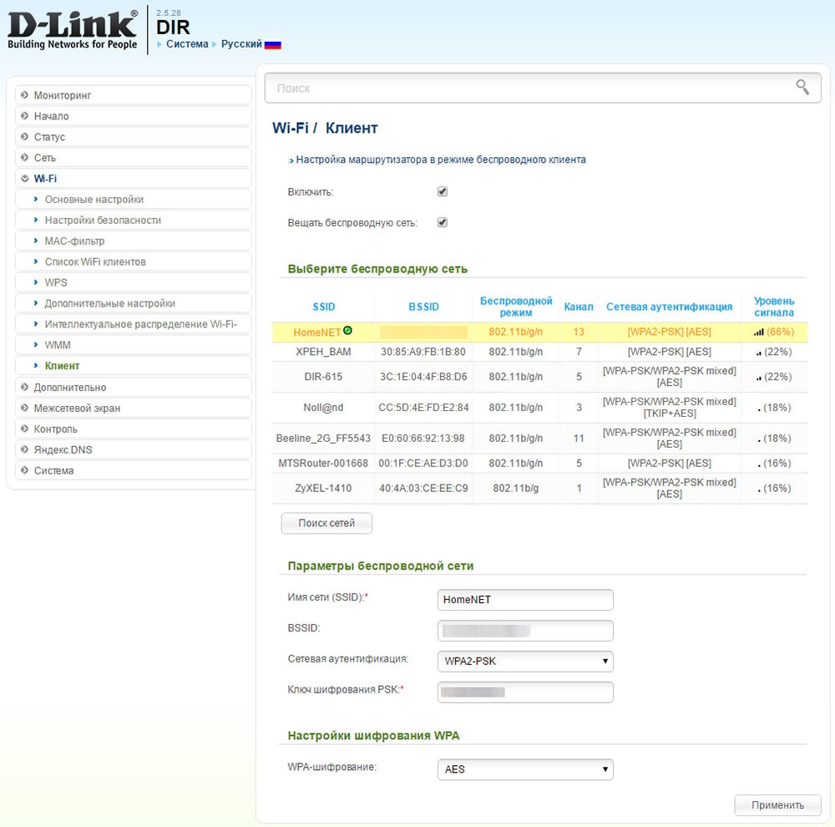Click BSSID 40:4A:03:CE:EE:C9 cell
Viewport: 835px width, 827px height.
pyautogui.click(x=423, y=488)
